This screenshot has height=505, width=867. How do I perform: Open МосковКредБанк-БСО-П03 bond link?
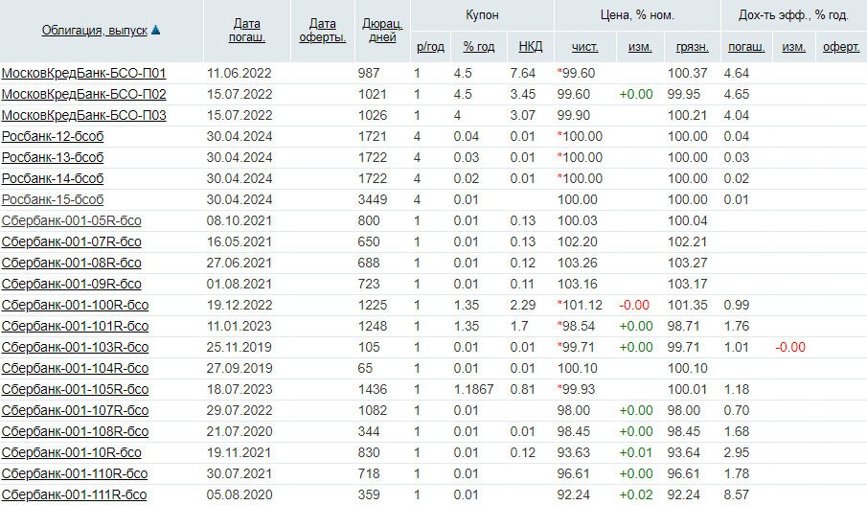click(x=84, y=115)
